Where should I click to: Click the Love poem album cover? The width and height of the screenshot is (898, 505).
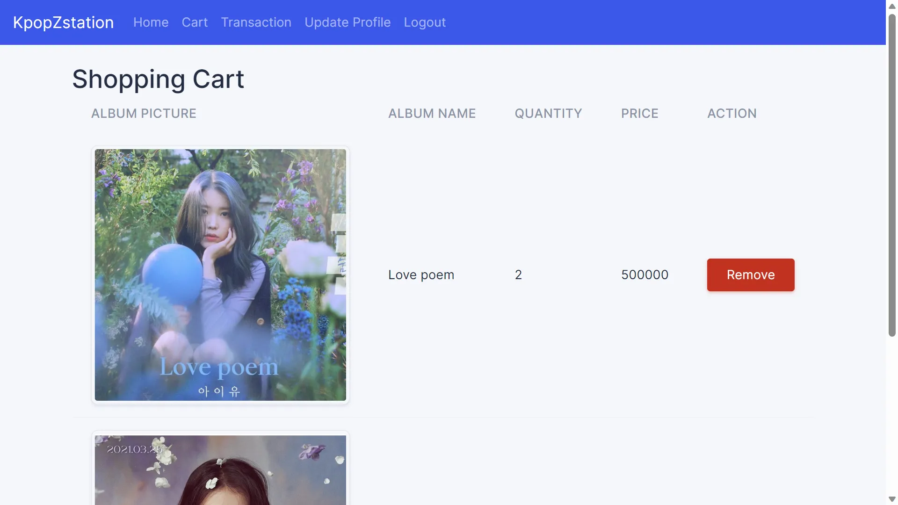220,275
